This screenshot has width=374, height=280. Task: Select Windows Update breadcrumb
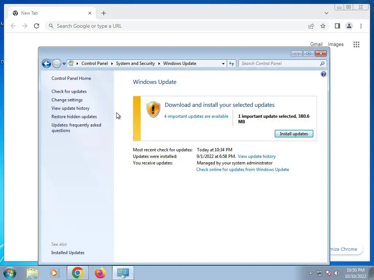coord(180,63)
